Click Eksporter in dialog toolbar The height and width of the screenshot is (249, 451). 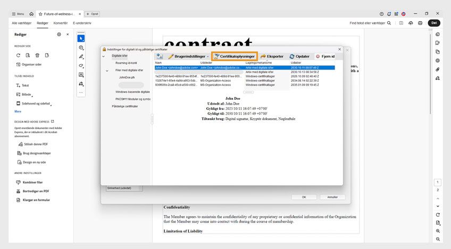272,56
